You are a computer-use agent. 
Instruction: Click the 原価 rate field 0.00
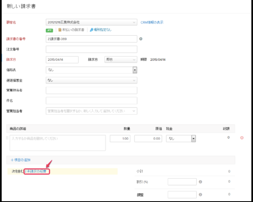(x=148, y=139)
